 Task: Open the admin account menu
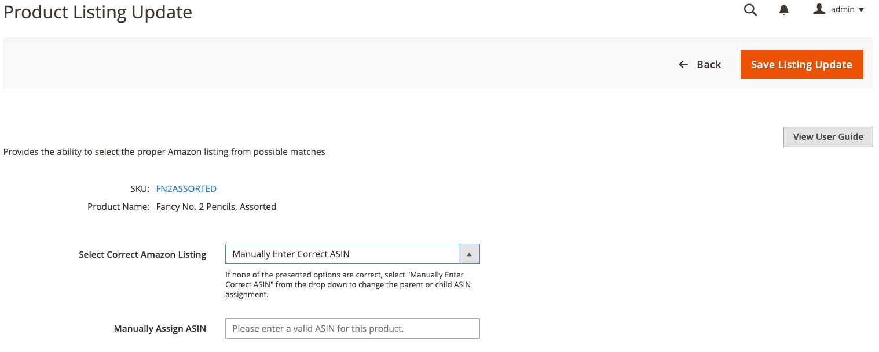(x=838, y=9)
